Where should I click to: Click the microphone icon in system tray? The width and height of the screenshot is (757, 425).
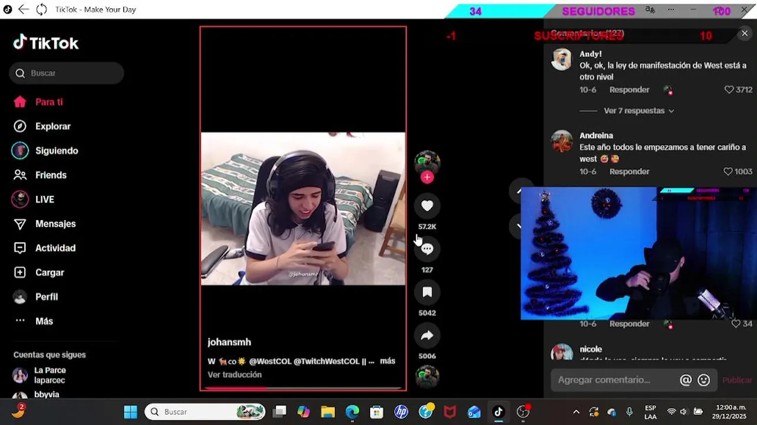630,412
